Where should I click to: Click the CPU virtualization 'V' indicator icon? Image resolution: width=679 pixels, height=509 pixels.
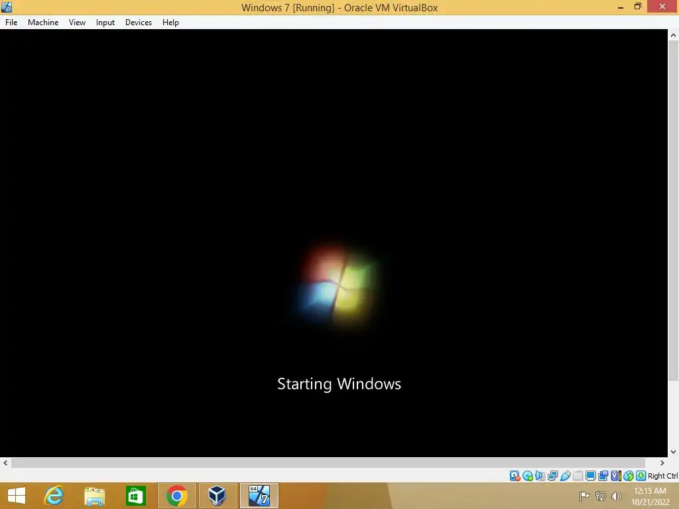(616, 476)
